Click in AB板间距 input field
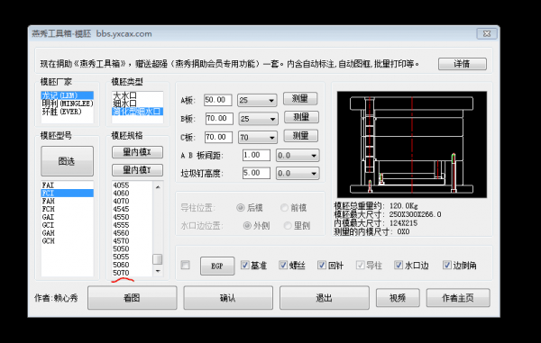Screen dimensions: 541x343 point(256,156)
